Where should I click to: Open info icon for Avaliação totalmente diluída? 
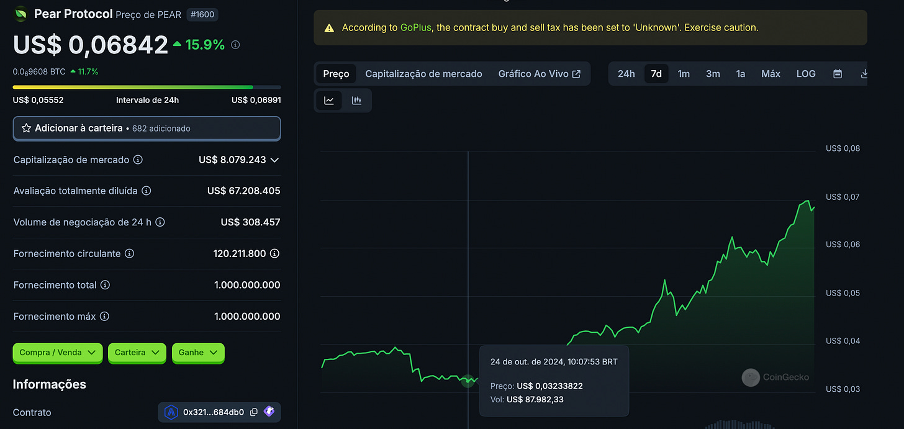pos(147,191)
